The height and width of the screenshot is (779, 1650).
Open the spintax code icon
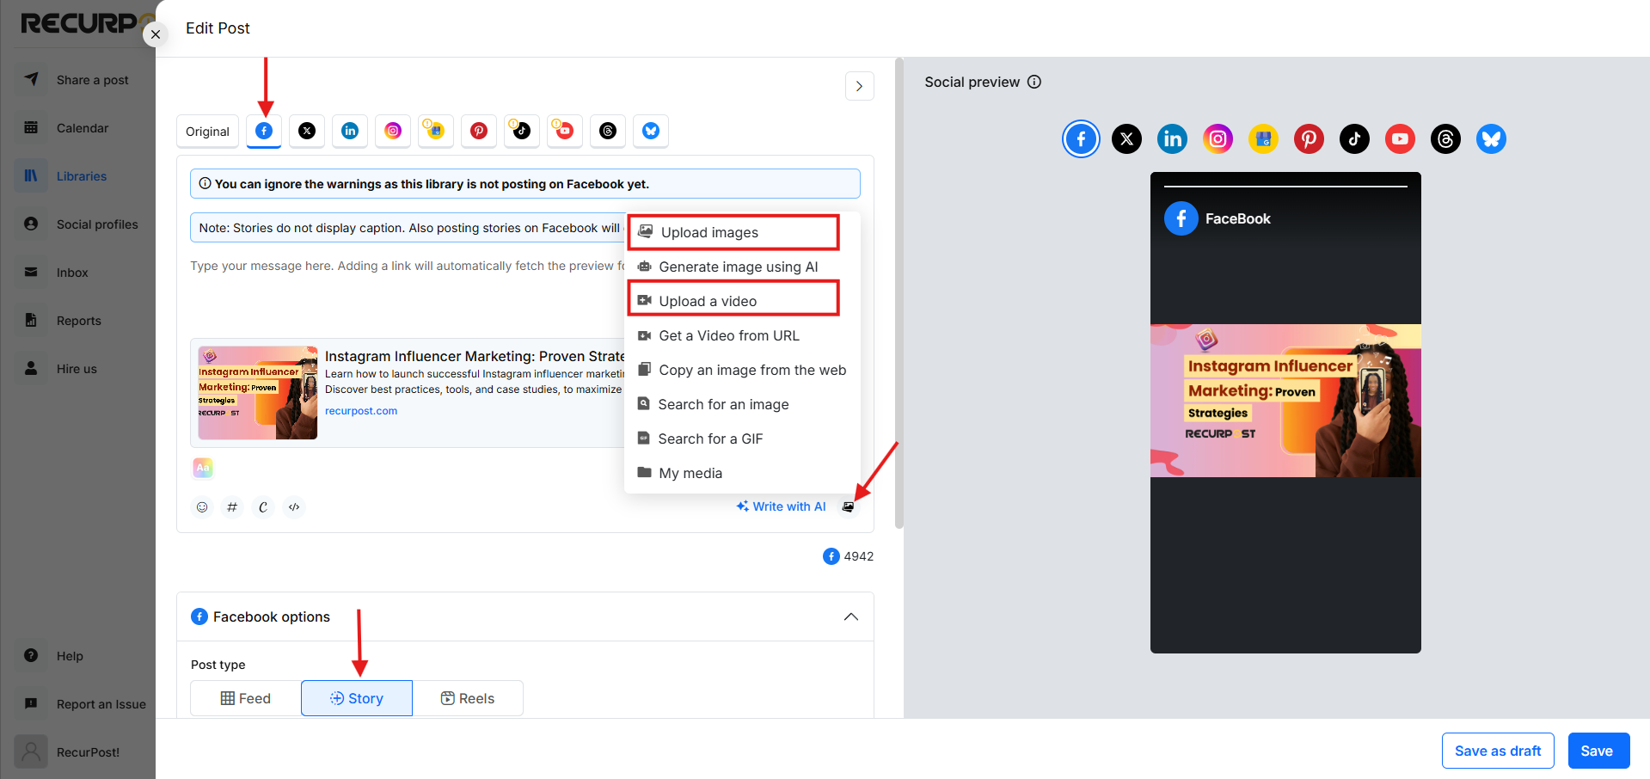click(x=294, y=507)
